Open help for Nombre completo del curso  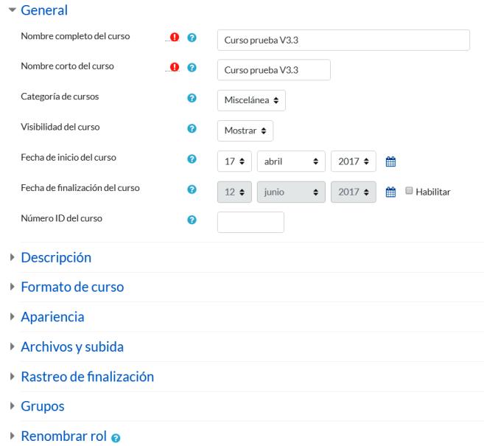pyautogui.click(x=192, y=38)
